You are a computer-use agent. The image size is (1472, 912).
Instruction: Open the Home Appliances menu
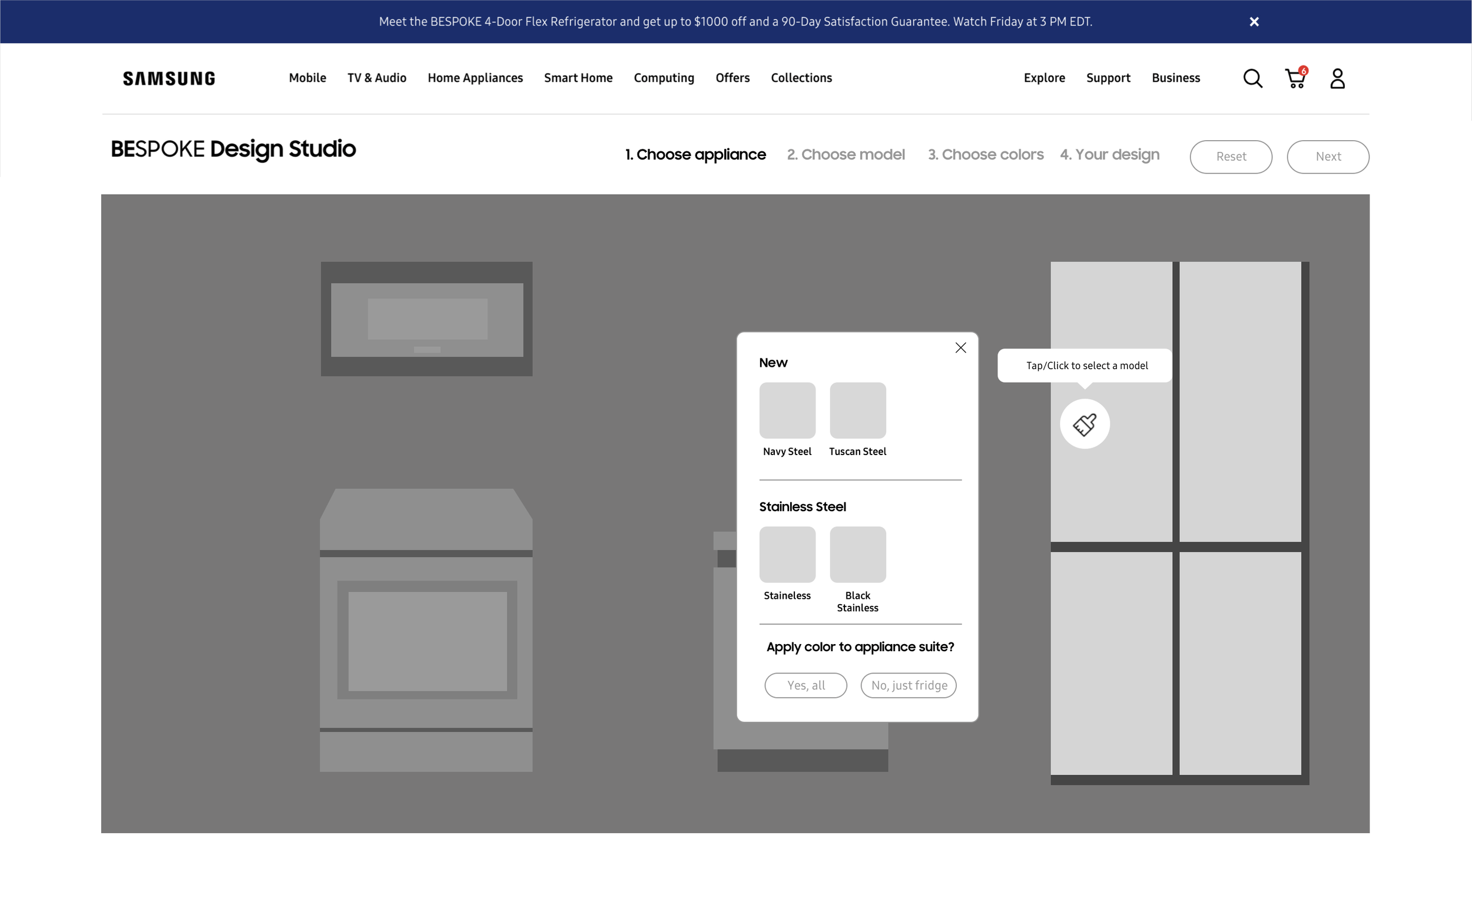click(475, 78)
